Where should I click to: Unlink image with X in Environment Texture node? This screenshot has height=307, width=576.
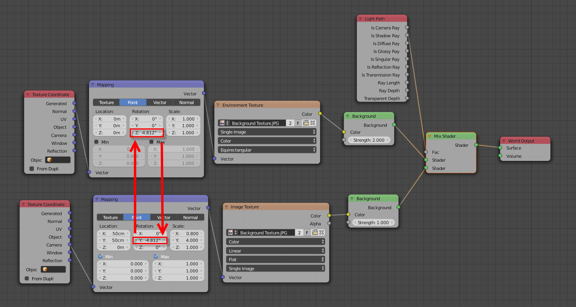click(313, 123)
